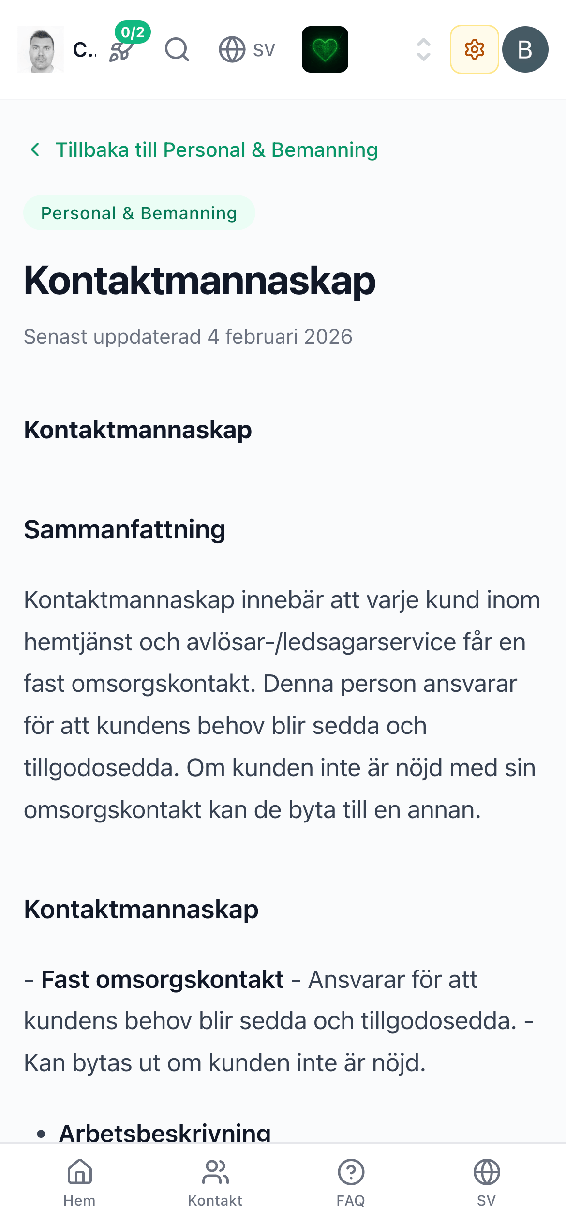Click the B profile avatar circle
This screenshot has height=1225, width=566.
[x=525, y=49]
